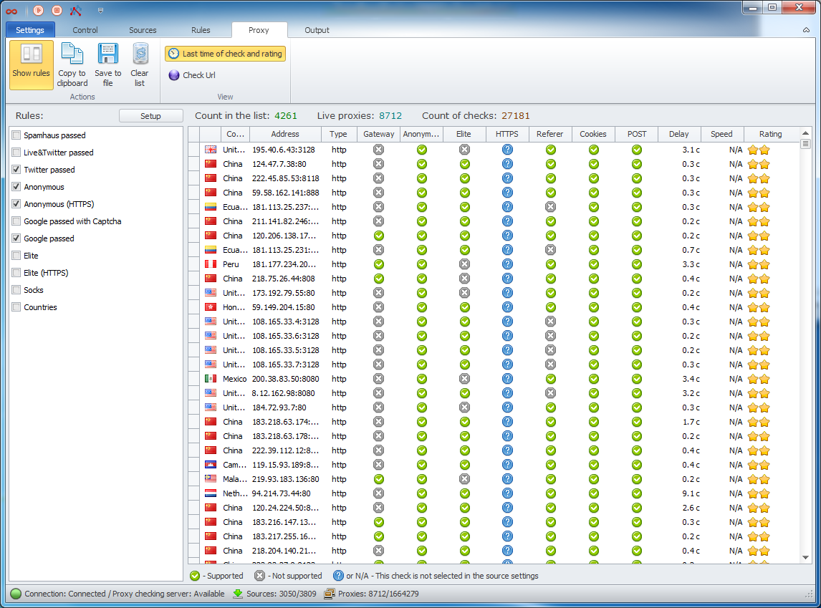Viewport: 821px width, 608px height.
Task: Click the Count of checks value 27181
Action: coord(516,116)
